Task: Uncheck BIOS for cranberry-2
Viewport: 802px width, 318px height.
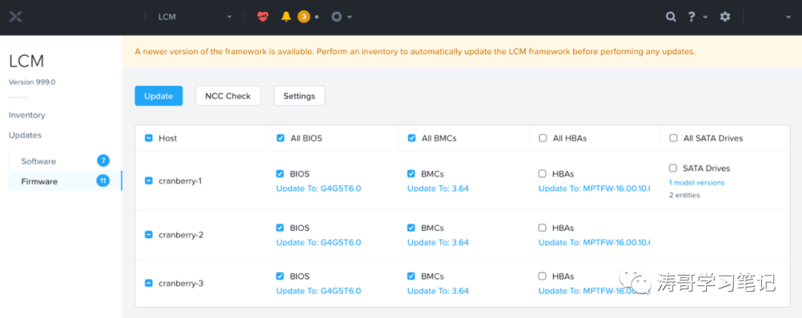Action: (x=280, y=228)
